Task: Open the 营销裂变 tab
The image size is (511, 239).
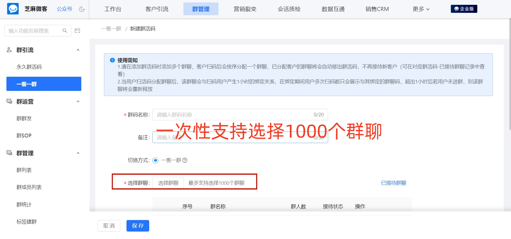Action: click(245, 9)
